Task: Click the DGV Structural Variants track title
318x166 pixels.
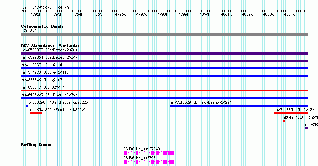Action: point(50,46)
